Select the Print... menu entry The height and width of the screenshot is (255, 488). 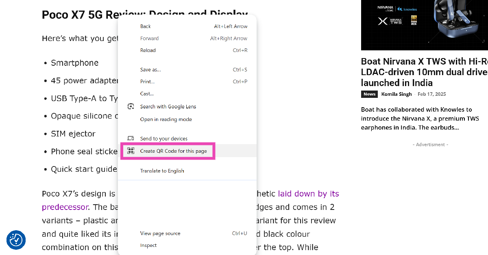[x=147, y=82]
